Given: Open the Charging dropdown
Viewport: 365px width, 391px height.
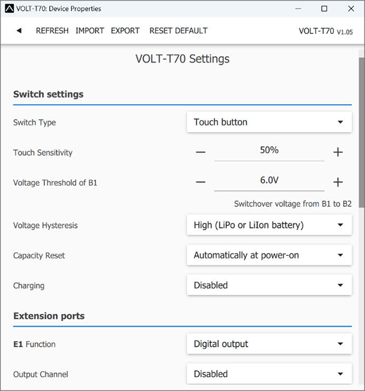Looking at the screenshot, I should pos(269,285).
